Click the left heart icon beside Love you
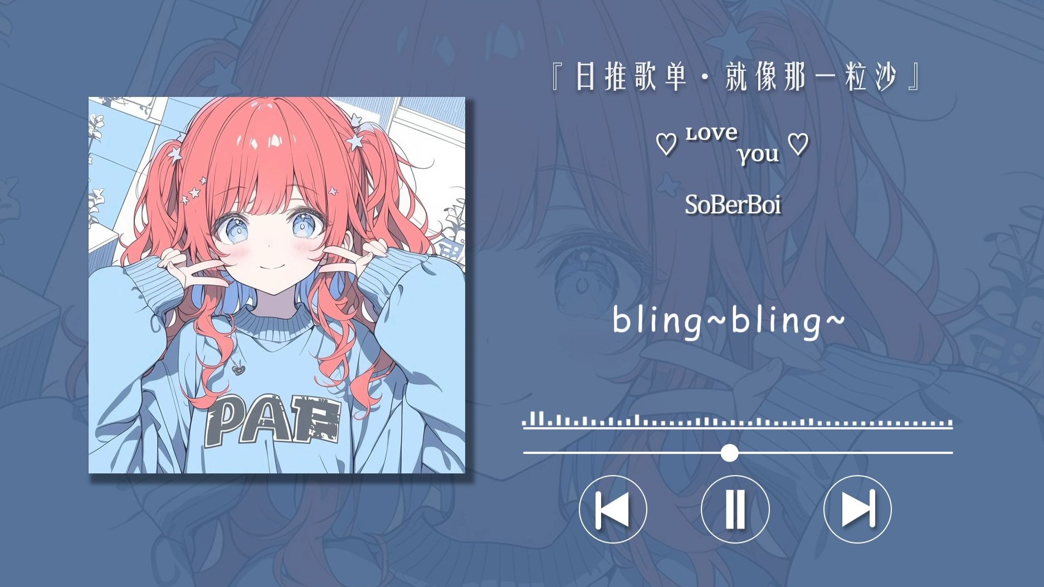1044x587 pixels. pyautogui.click(x=666, y=144)
